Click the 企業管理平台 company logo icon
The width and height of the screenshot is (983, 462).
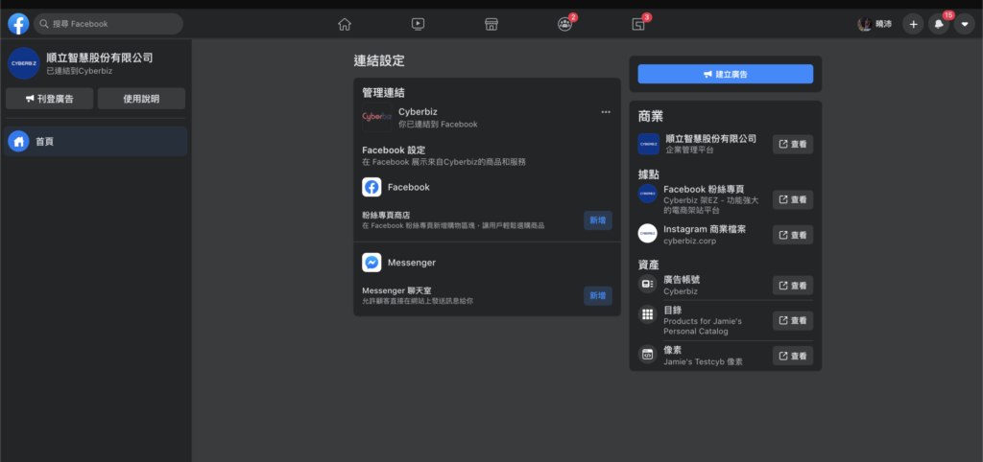pos(649,144)
